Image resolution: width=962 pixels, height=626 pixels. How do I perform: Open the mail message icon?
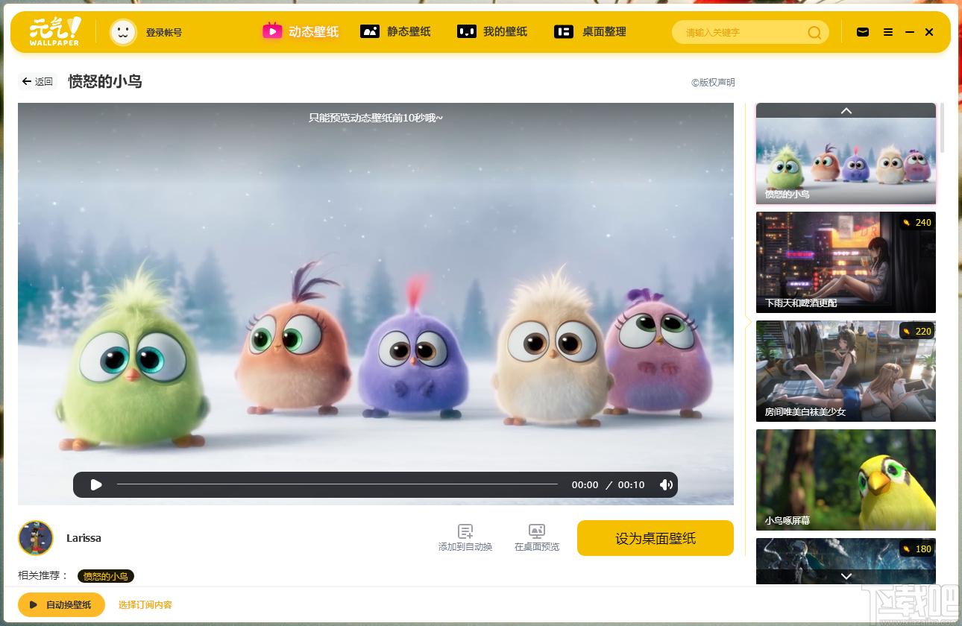[x=863, y=32]
